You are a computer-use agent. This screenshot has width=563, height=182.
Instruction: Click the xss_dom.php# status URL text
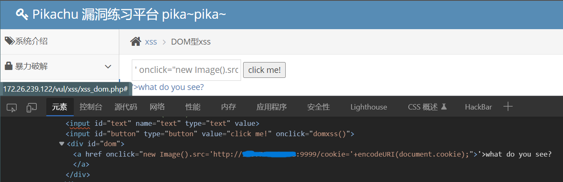65,89
